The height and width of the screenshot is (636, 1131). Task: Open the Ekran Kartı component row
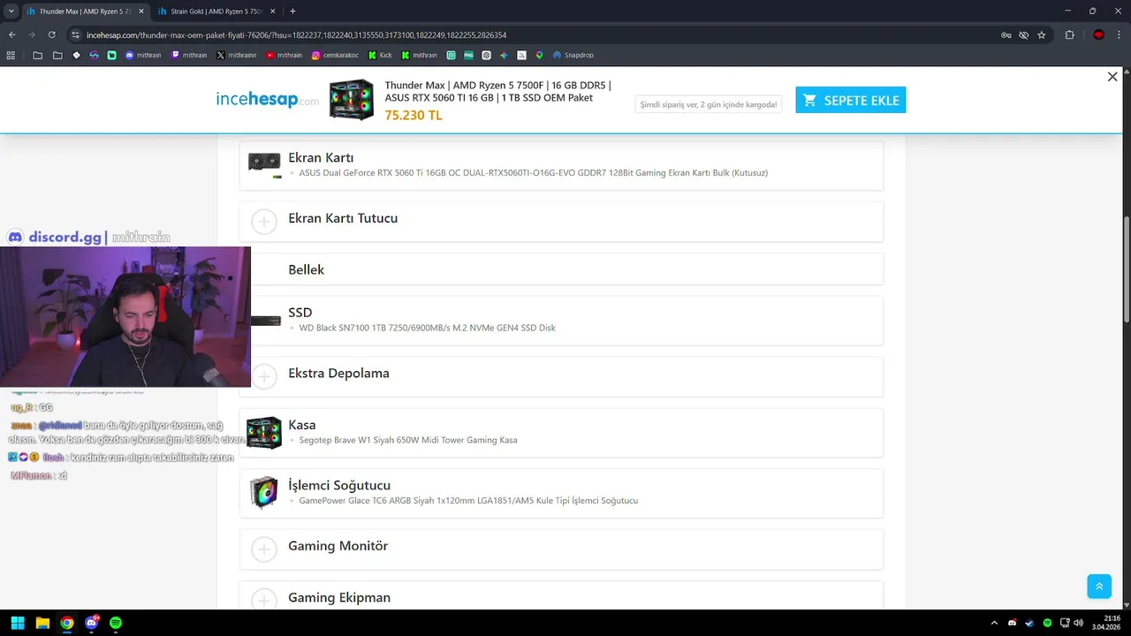tap(561, 165)
